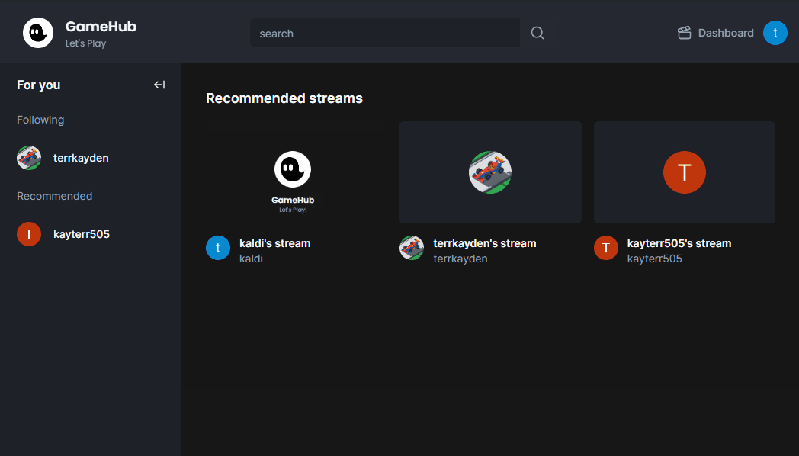Screen dimensions: 799x456
Task: Collapse the For you sidebar
Action: pos(159,85)
